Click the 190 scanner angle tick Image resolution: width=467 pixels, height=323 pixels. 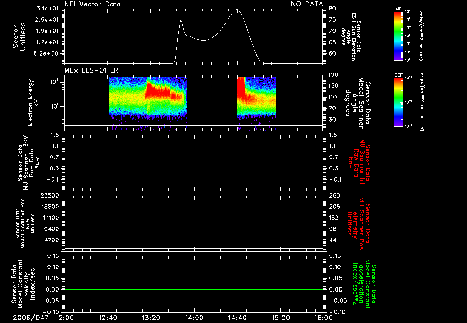pyautogui.click(x=334, y=75)
